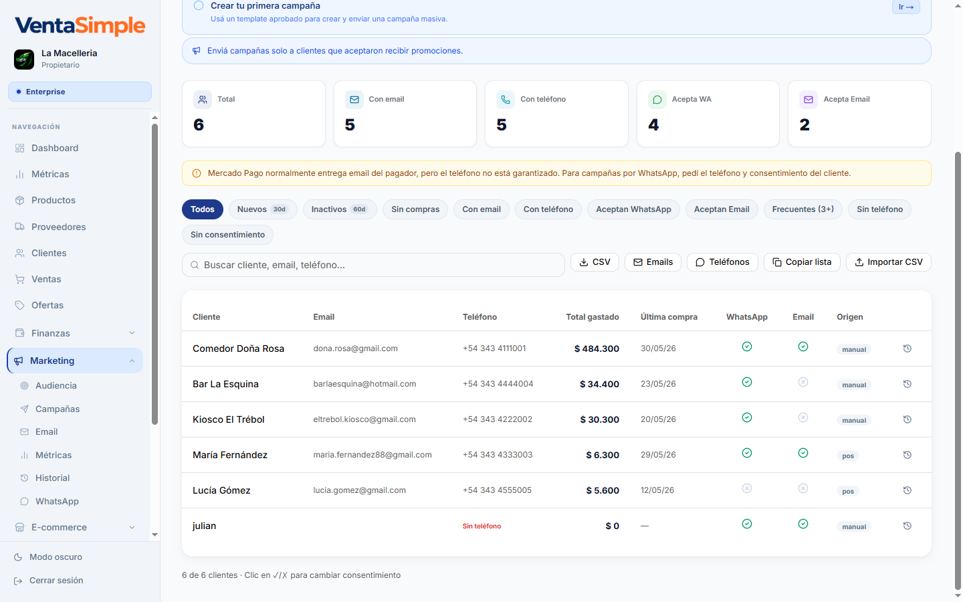Click the Con teléfono card phone icon
The height and width of the screenshot is (602, 963).
[x=506, y=100]
